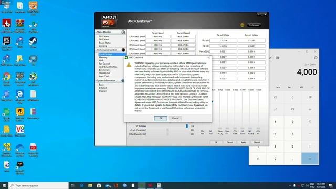Click the taskbar search box
Screen dimensions: 336x189
coord(38,185)
